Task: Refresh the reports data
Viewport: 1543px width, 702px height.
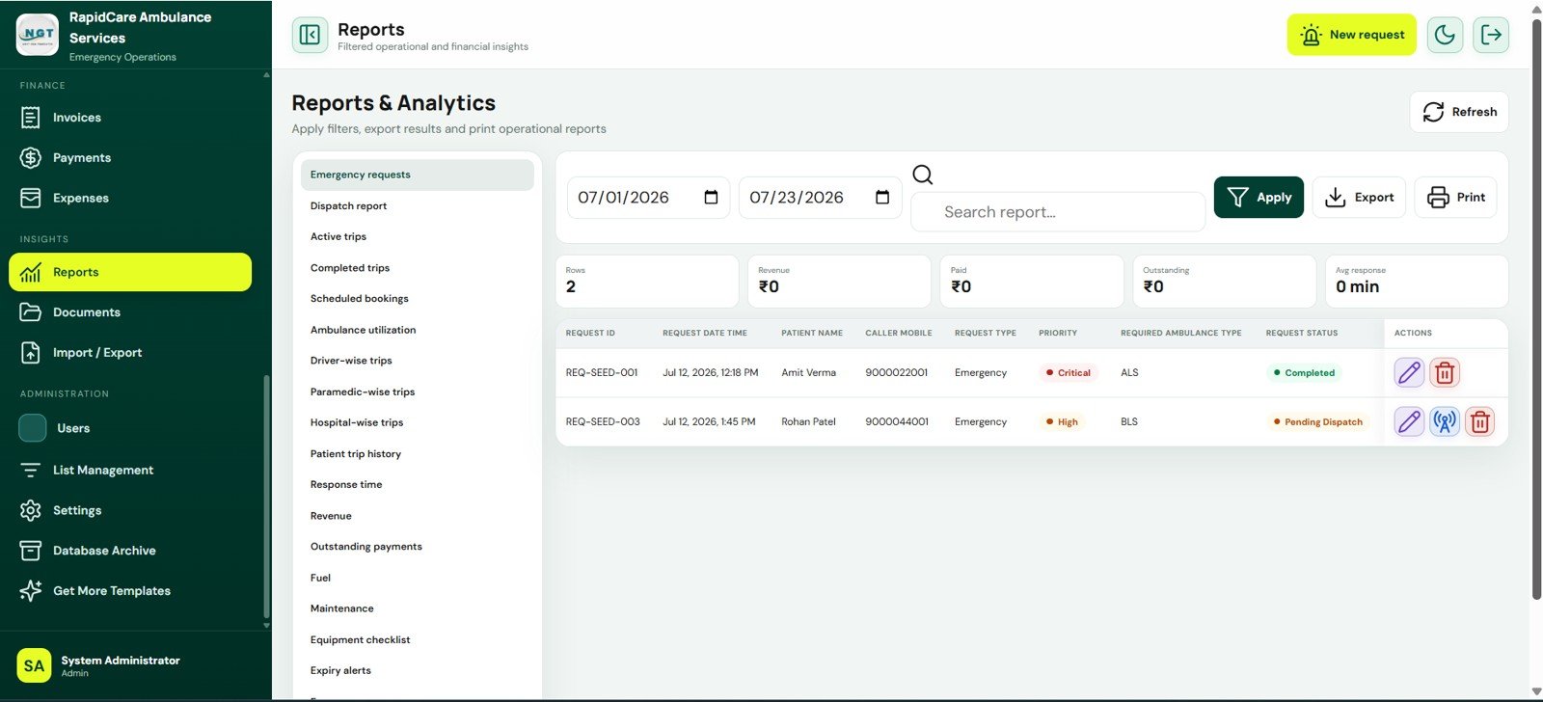Action: pos(1459,112)
